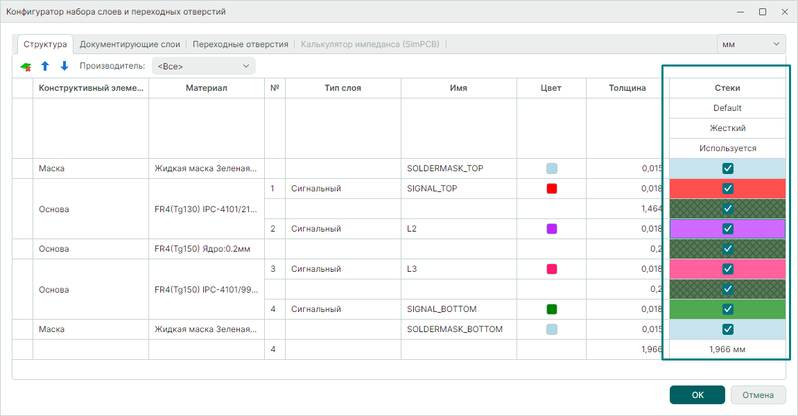
Task: Switch to Документирующие слои tab
Action: click(x=130, y=44)
